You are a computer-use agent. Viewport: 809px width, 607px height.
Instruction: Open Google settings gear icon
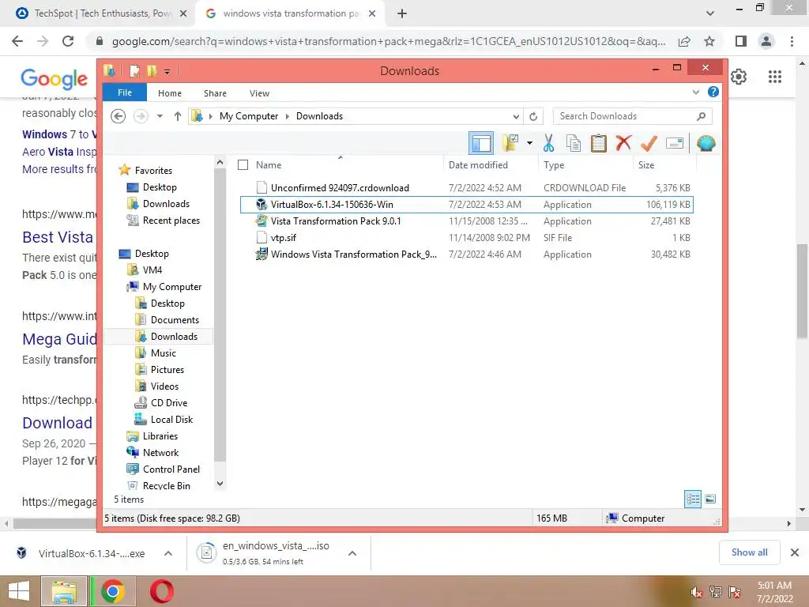pyautogui.click(x=739, y=77)
